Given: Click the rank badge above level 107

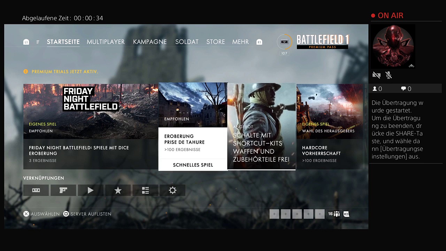Looking at the screenshot, I should [284, 42].
